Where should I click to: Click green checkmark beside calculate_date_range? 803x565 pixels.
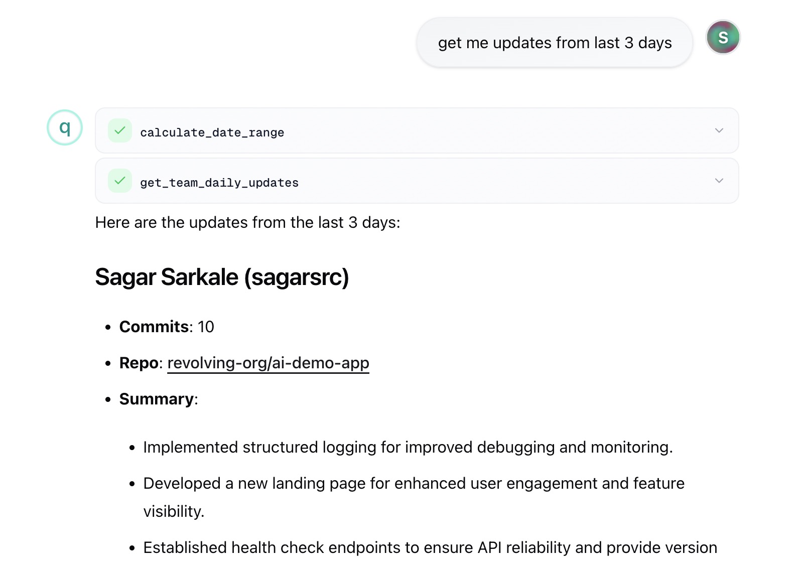click(120, 130)
